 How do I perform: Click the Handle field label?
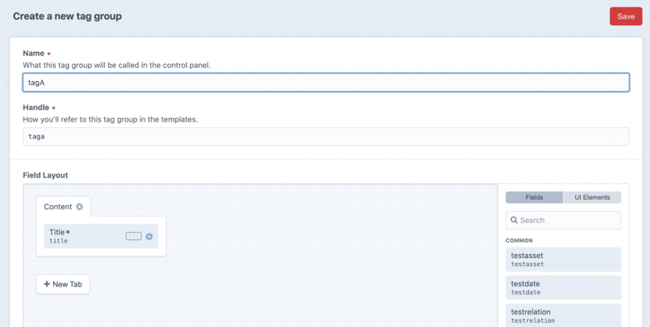pos(37,107)
